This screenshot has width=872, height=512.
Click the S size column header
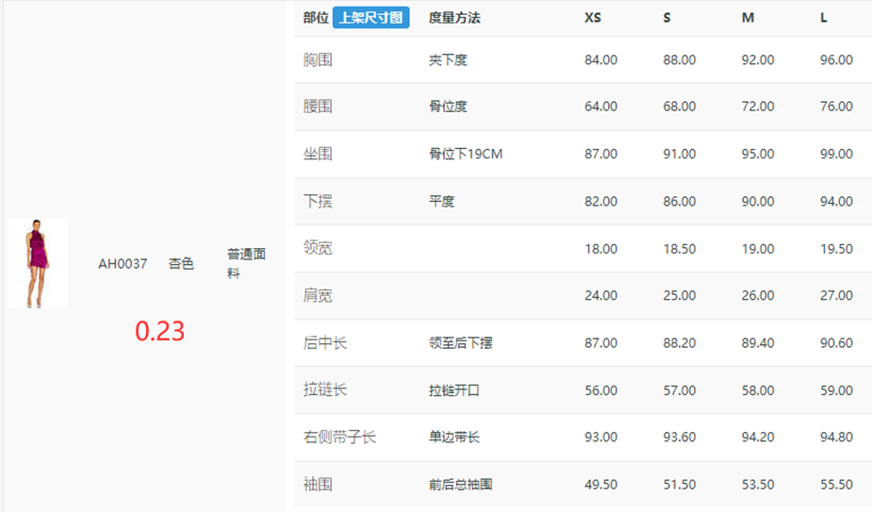pyautogui.click(x=666, y=18)
